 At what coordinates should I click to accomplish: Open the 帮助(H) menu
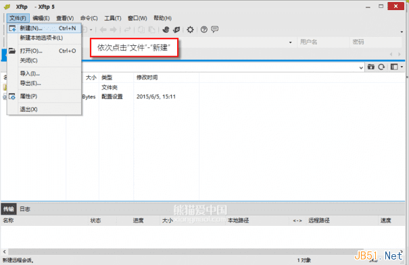click(162, 18)
